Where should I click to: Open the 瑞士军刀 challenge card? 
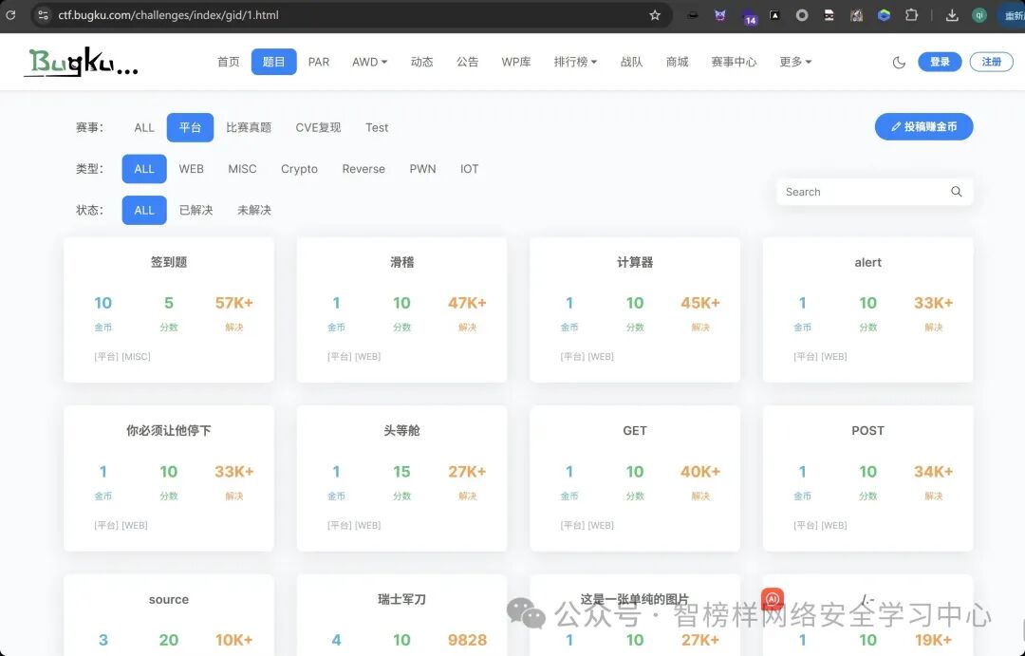tap(402, 615)
